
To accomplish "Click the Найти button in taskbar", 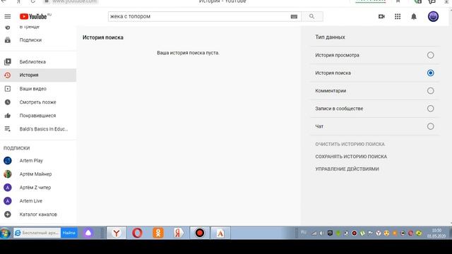I will (x=69, y=233).
